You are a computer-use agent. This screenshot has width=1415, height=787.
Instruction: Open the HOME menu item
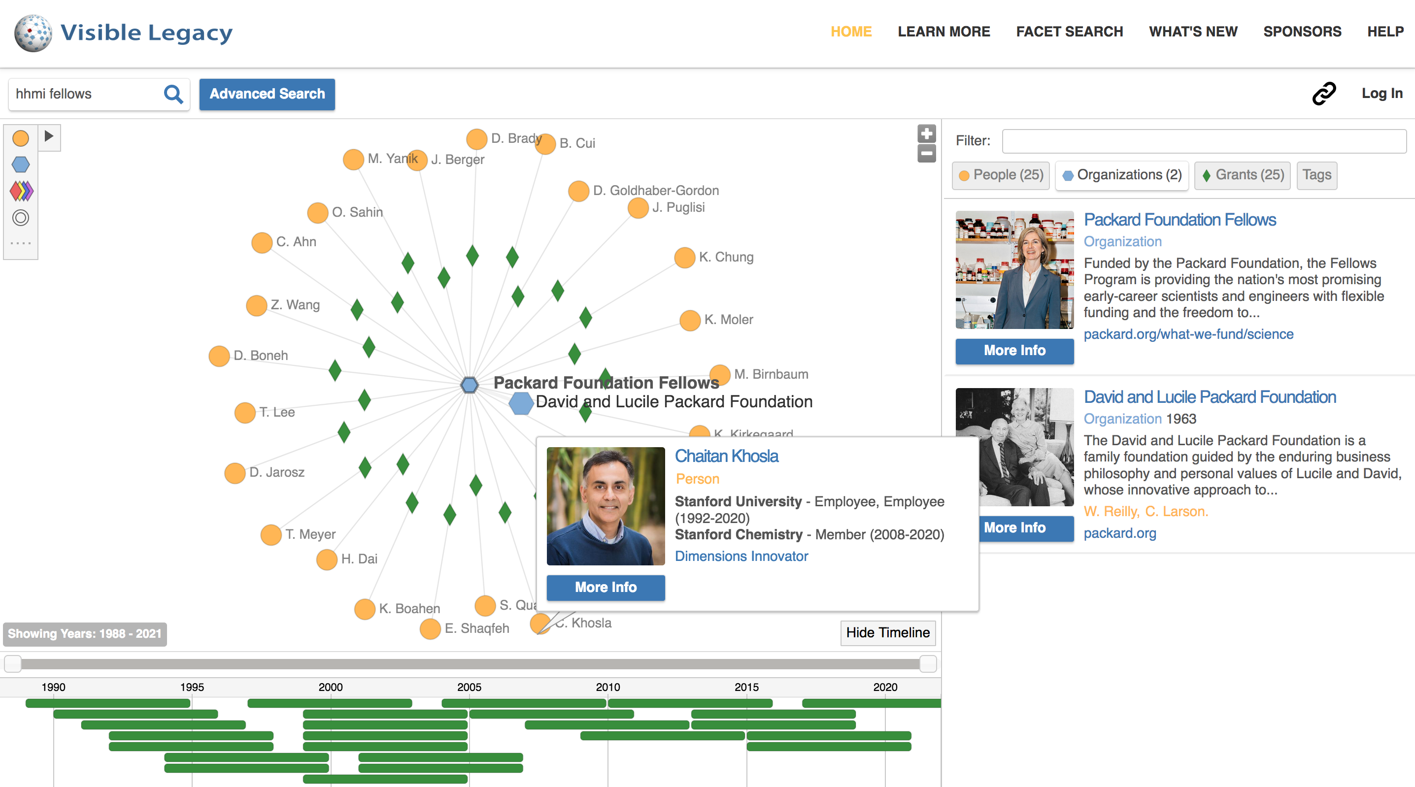pyautogui.click(x=851, y=32)
